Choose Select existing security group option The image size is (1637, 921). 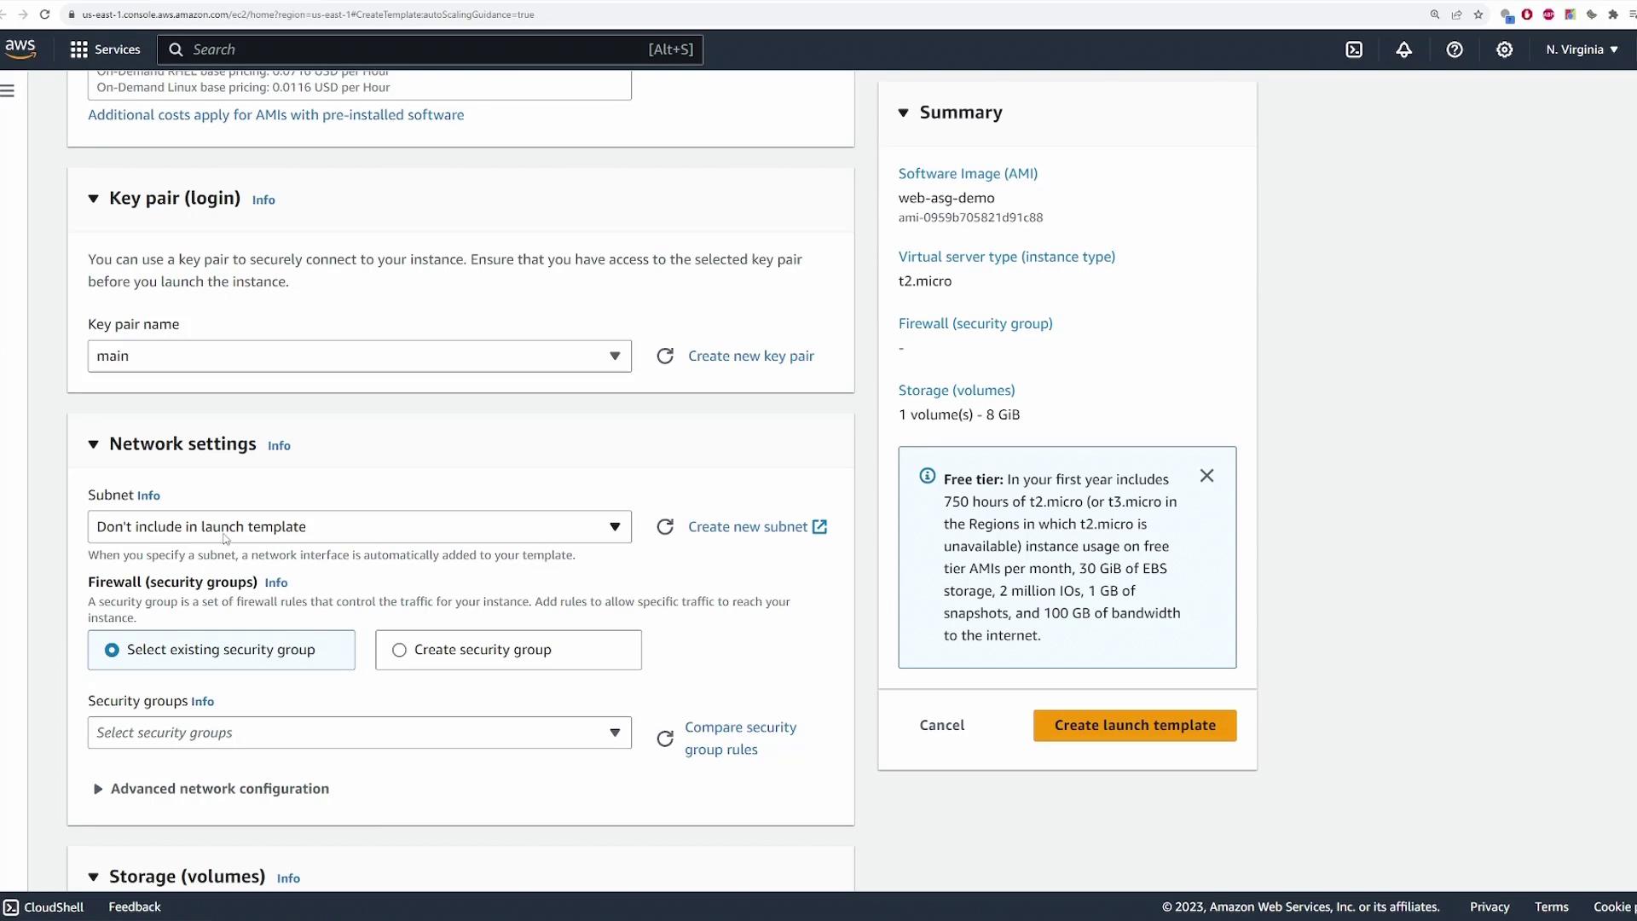tap(112, 650)
